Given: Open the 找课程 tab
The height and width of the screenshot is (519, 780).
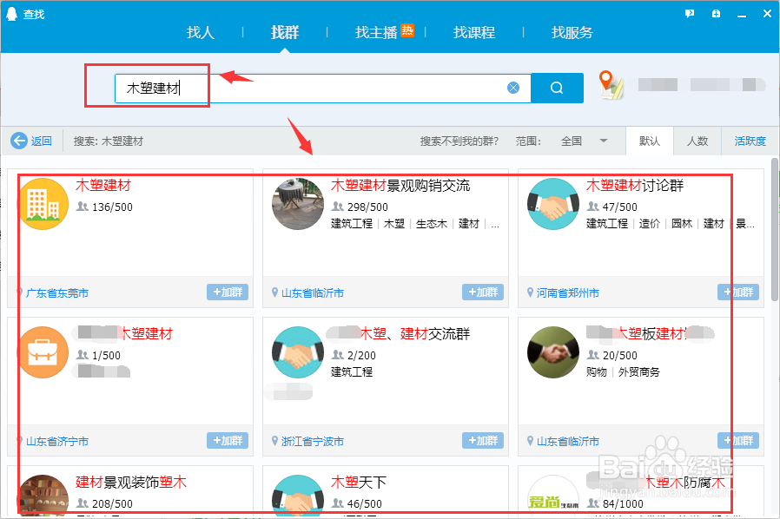Looking at the screenshot, I should click(x=474, y=32).
